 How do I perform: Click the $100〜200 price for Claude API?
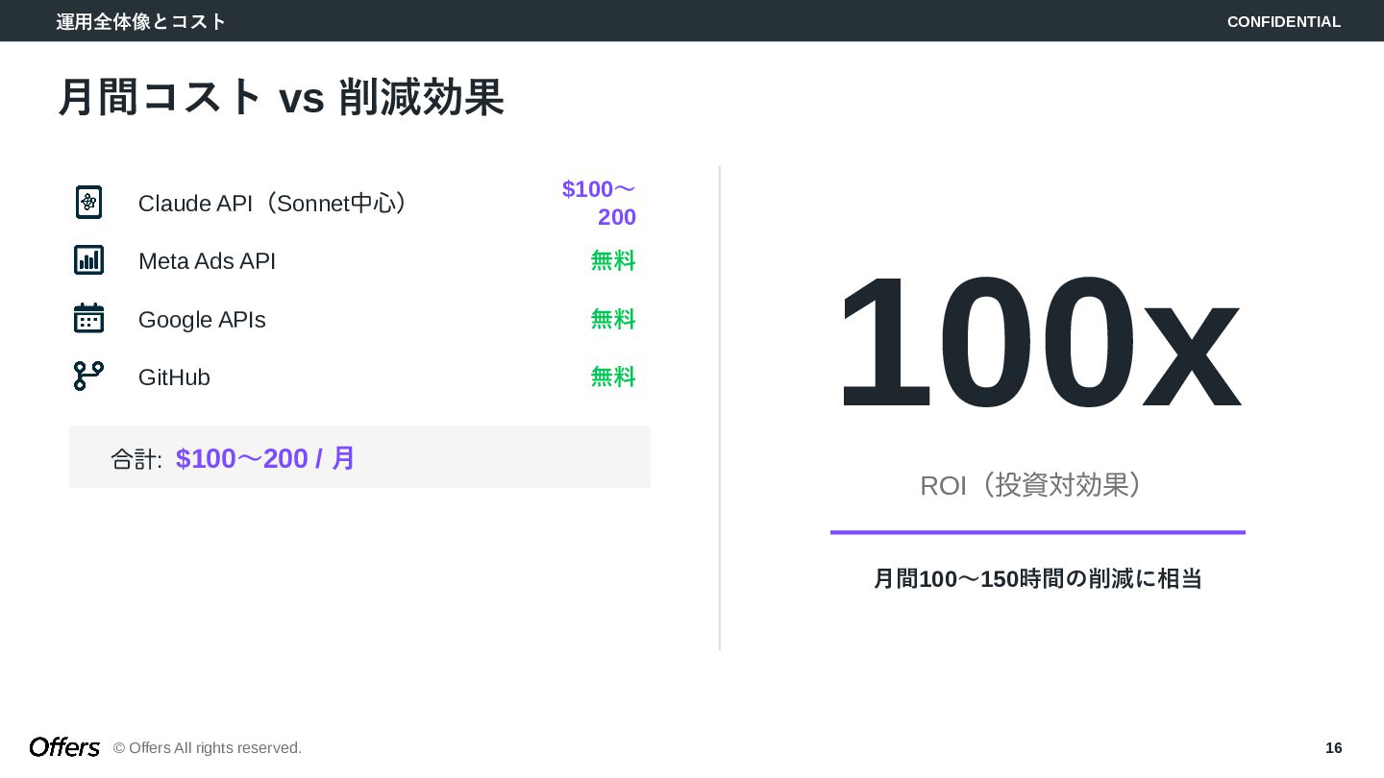pos(599,203)
